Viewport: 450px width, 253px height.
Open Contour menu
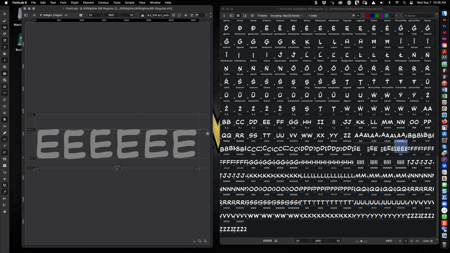click(x=103, y=2)
